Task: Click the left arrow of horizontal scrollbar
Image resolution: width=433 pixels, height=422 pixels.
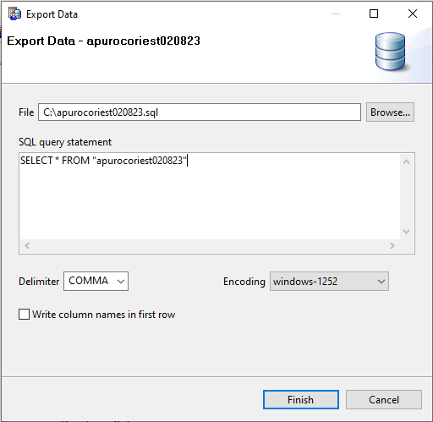Action: (x=27, y=245)
